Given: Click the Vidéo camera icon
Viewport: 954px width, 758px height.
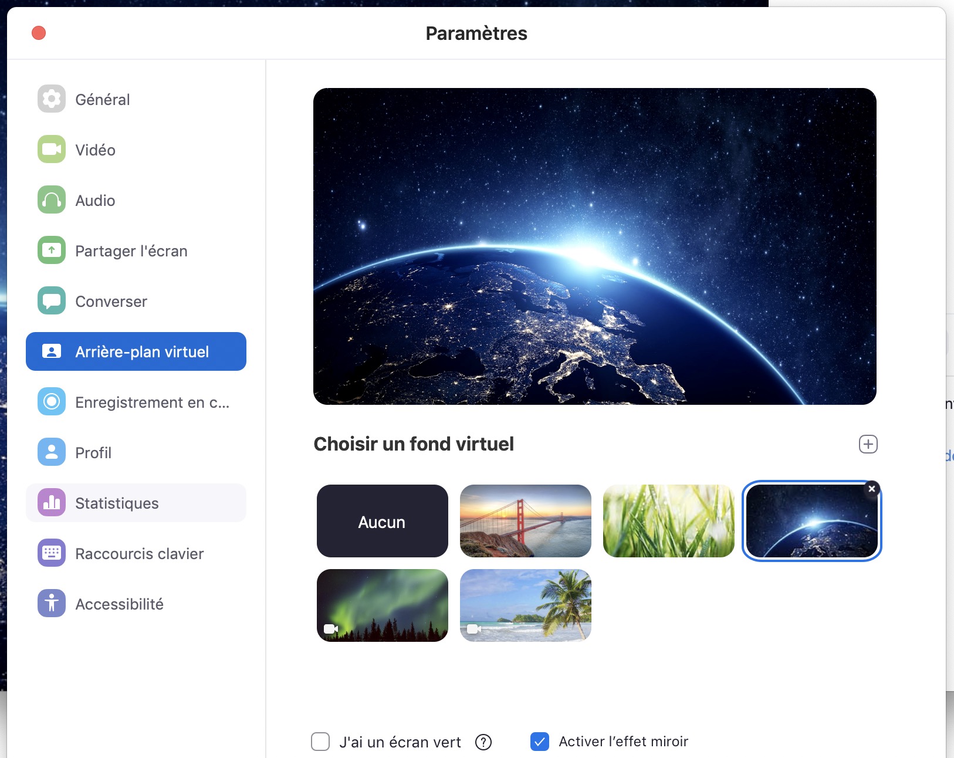Looking at the screenshot, I should pyautogui.click(x=52, y=150).
